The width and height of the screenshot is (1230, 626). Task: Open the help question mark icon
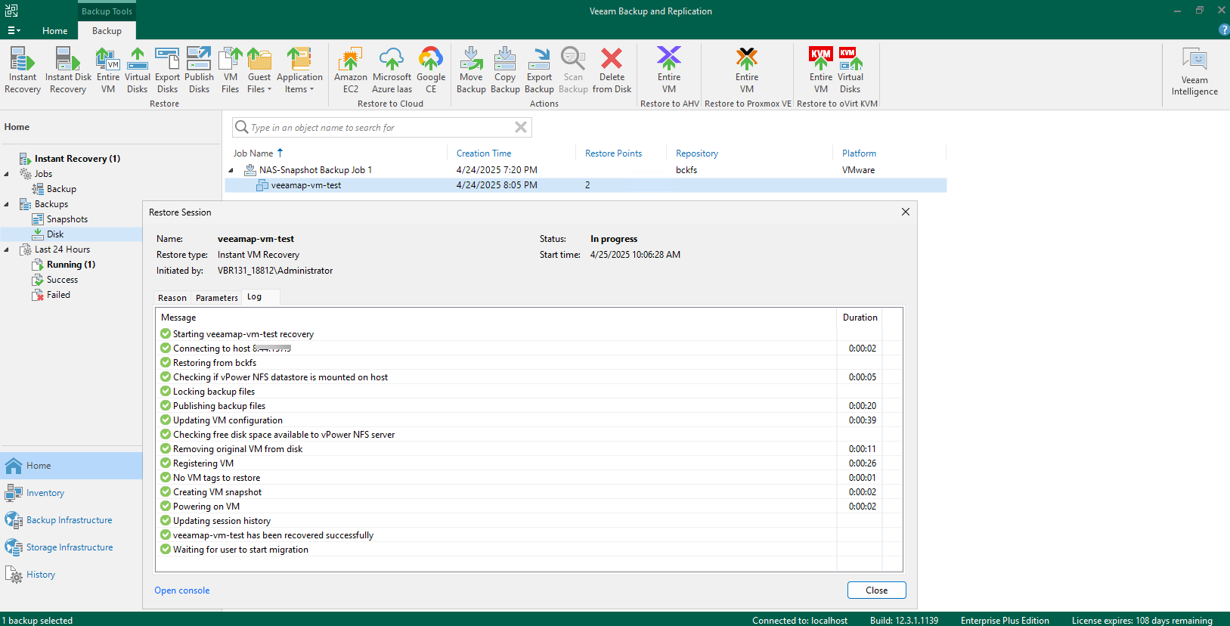(x=1224, y=29)
